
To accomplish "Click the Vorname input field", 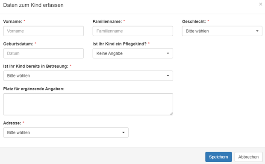I will click(x=44, y=31).
